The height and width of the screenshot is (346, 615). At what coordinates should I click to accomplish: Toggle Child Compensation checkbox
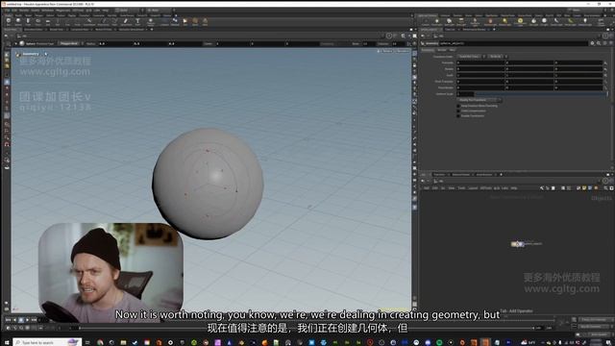point(458,111)
